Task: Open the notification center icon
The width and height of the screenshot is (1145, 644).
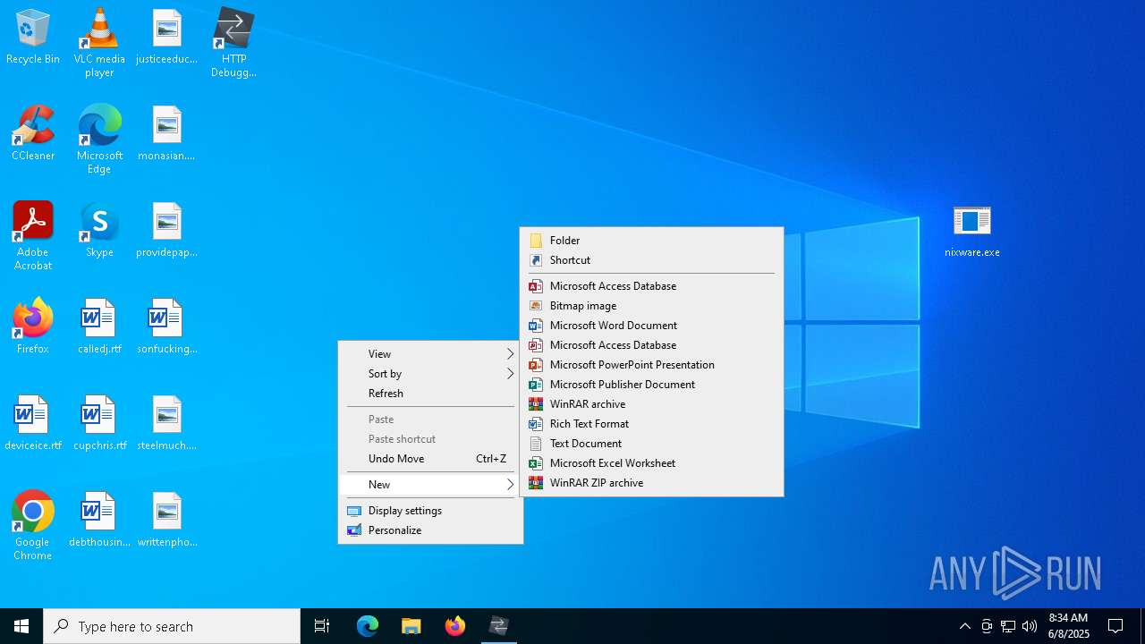Action: pyautogui.click(x=1115, y=626)
